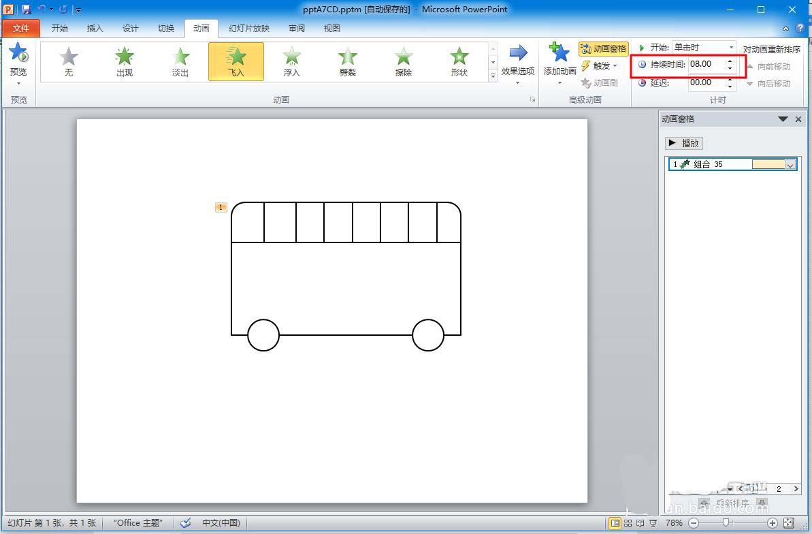Click the Play (播放) button in animation pane
The height and width of the screenshot is (534, 812).
pos(684,143)
